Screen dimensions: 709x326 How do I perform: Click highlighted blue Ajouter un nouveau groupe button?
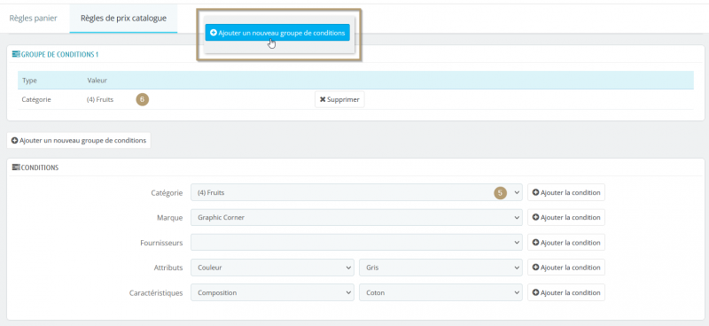(x=277, y=33)
